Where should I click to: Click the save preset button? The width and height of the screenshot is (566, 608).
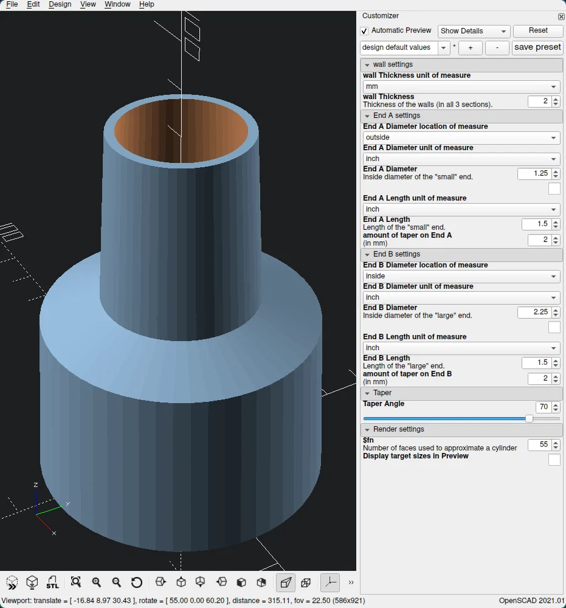(x=537, y=47)
